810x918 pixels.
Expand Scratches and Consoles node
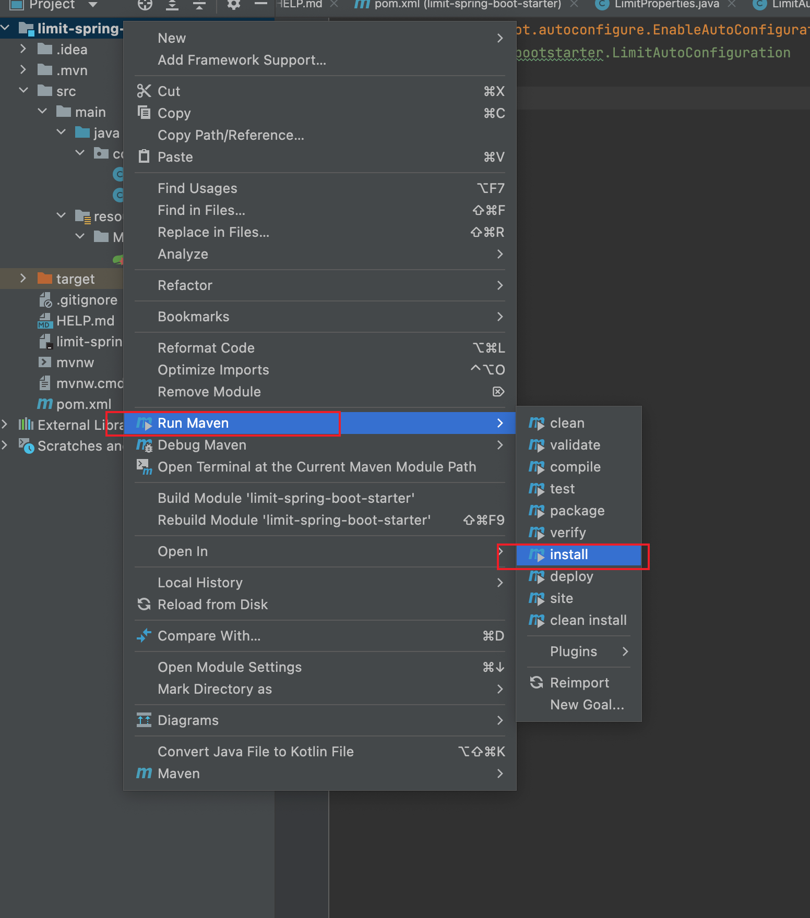(5, 445)
